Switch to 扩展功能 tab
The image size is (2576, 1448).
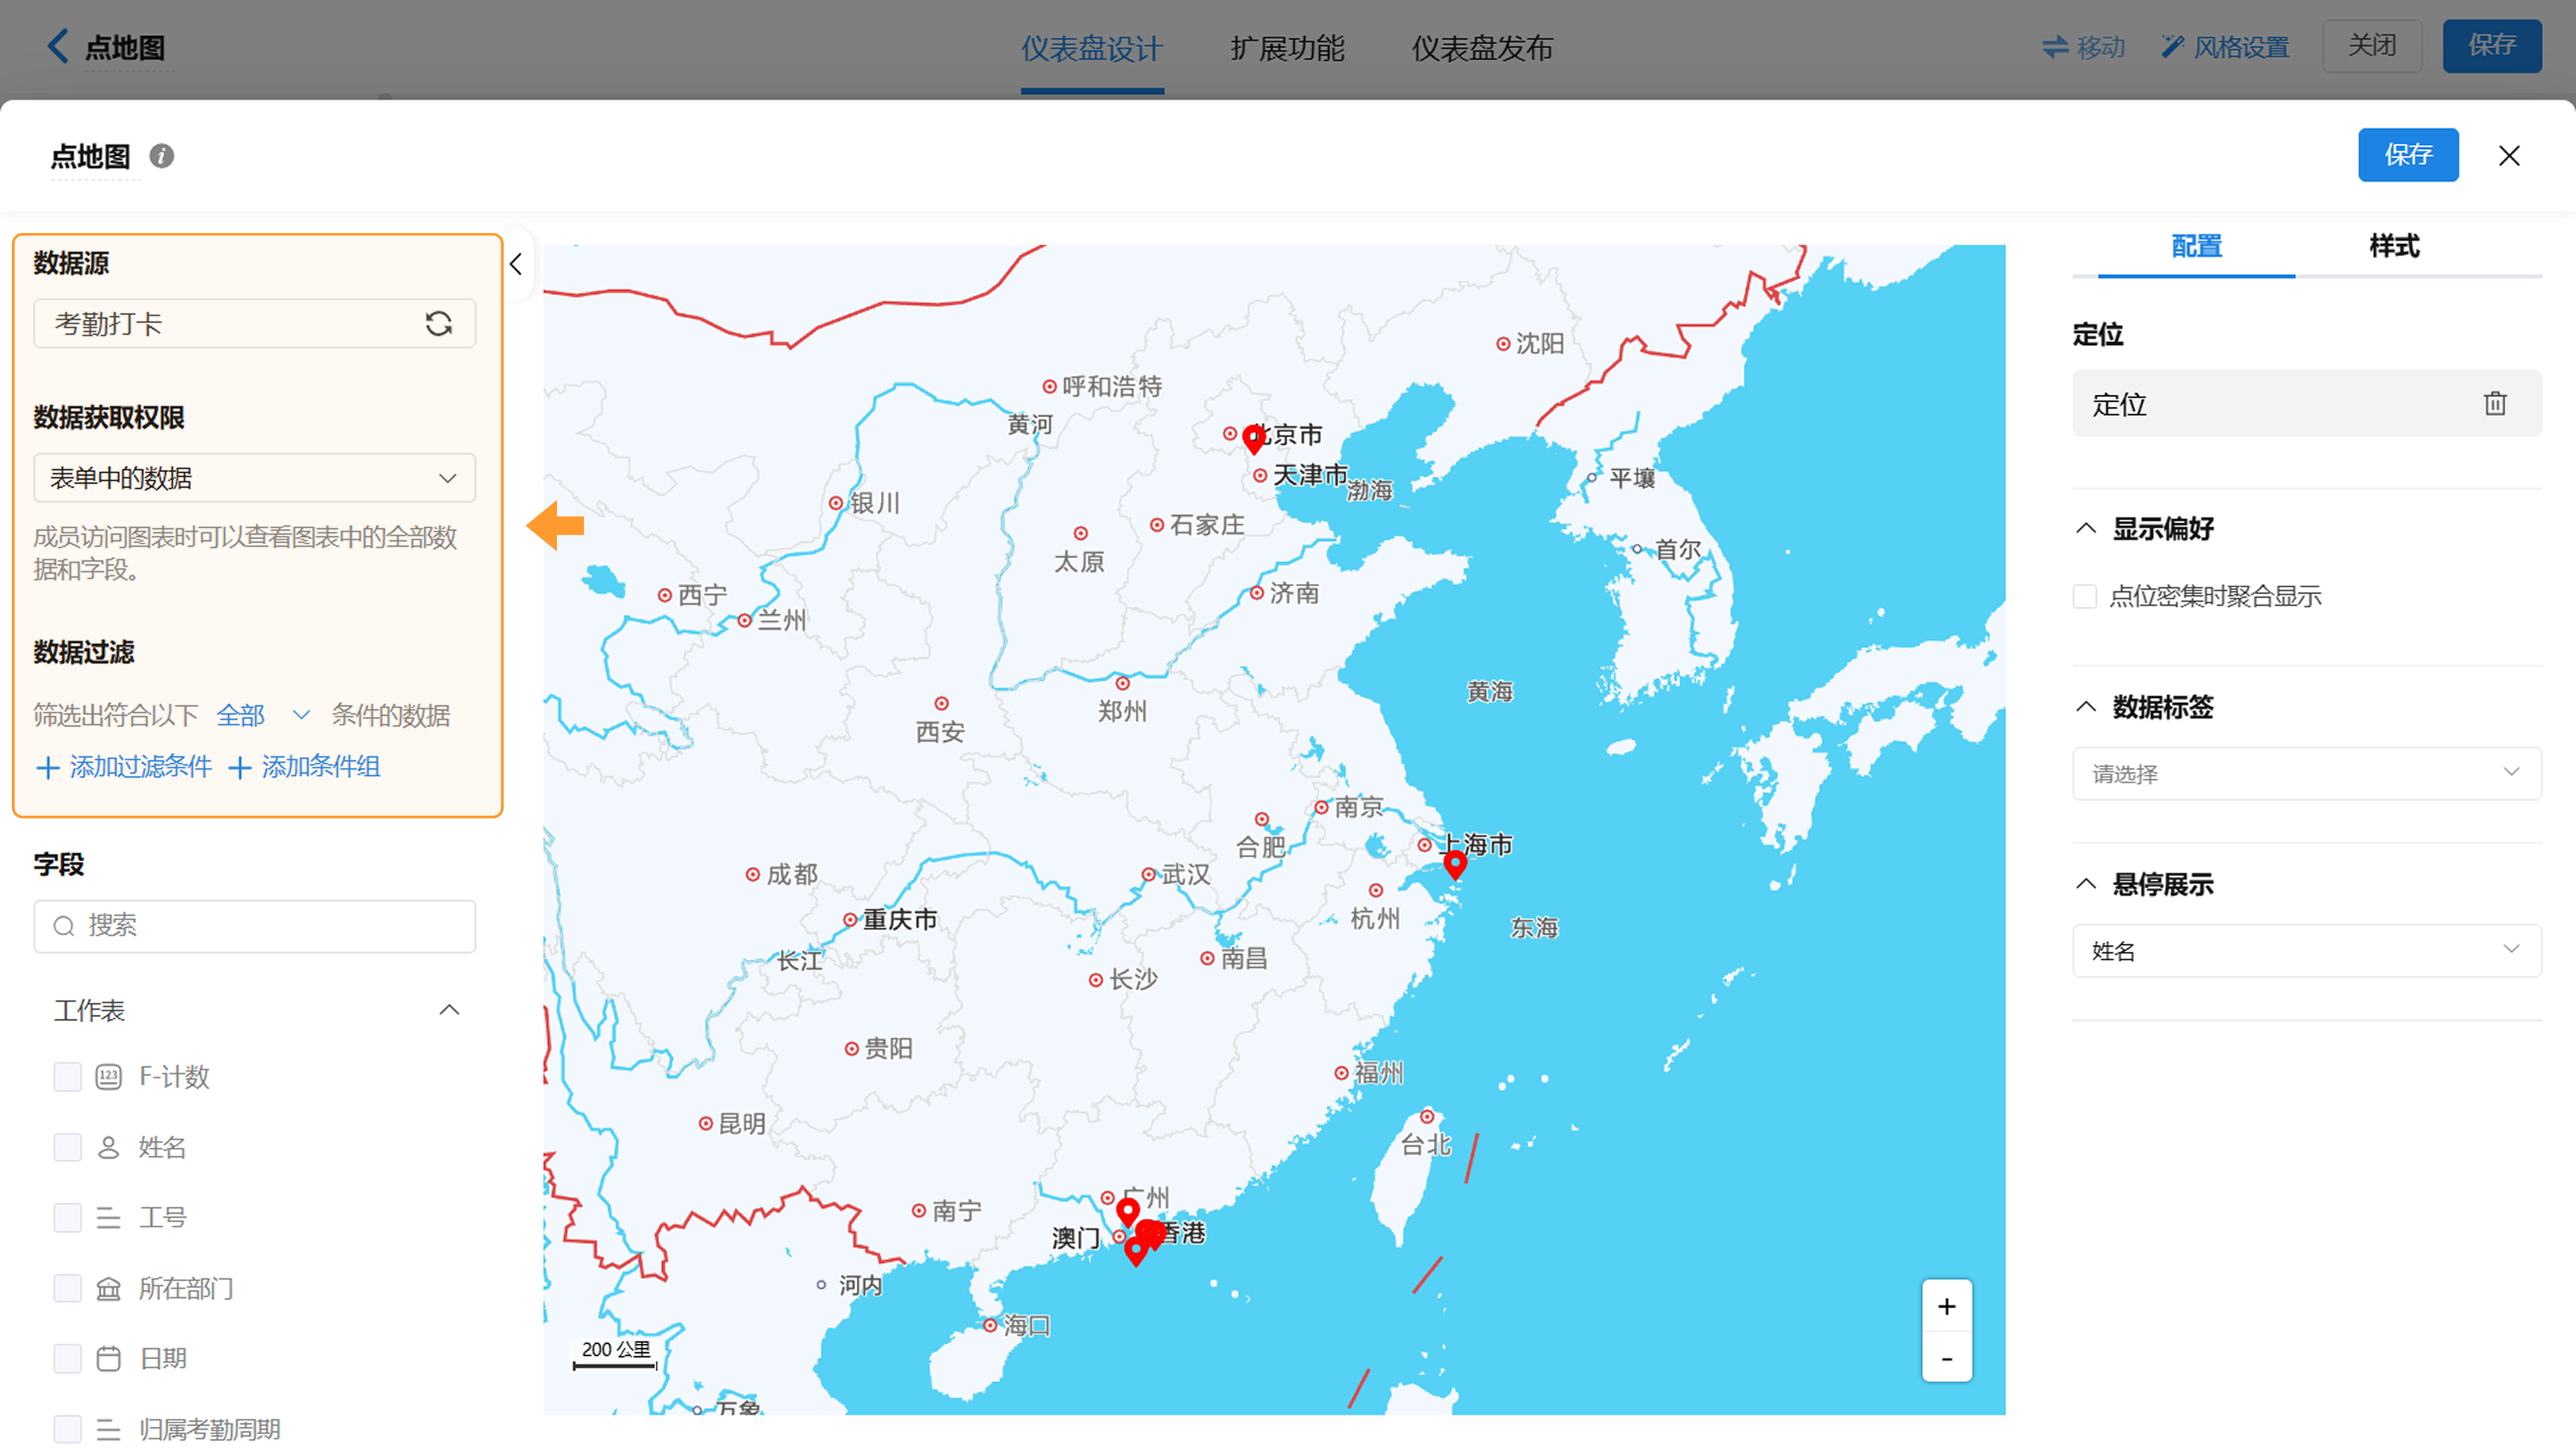(x=1287, y=48)
